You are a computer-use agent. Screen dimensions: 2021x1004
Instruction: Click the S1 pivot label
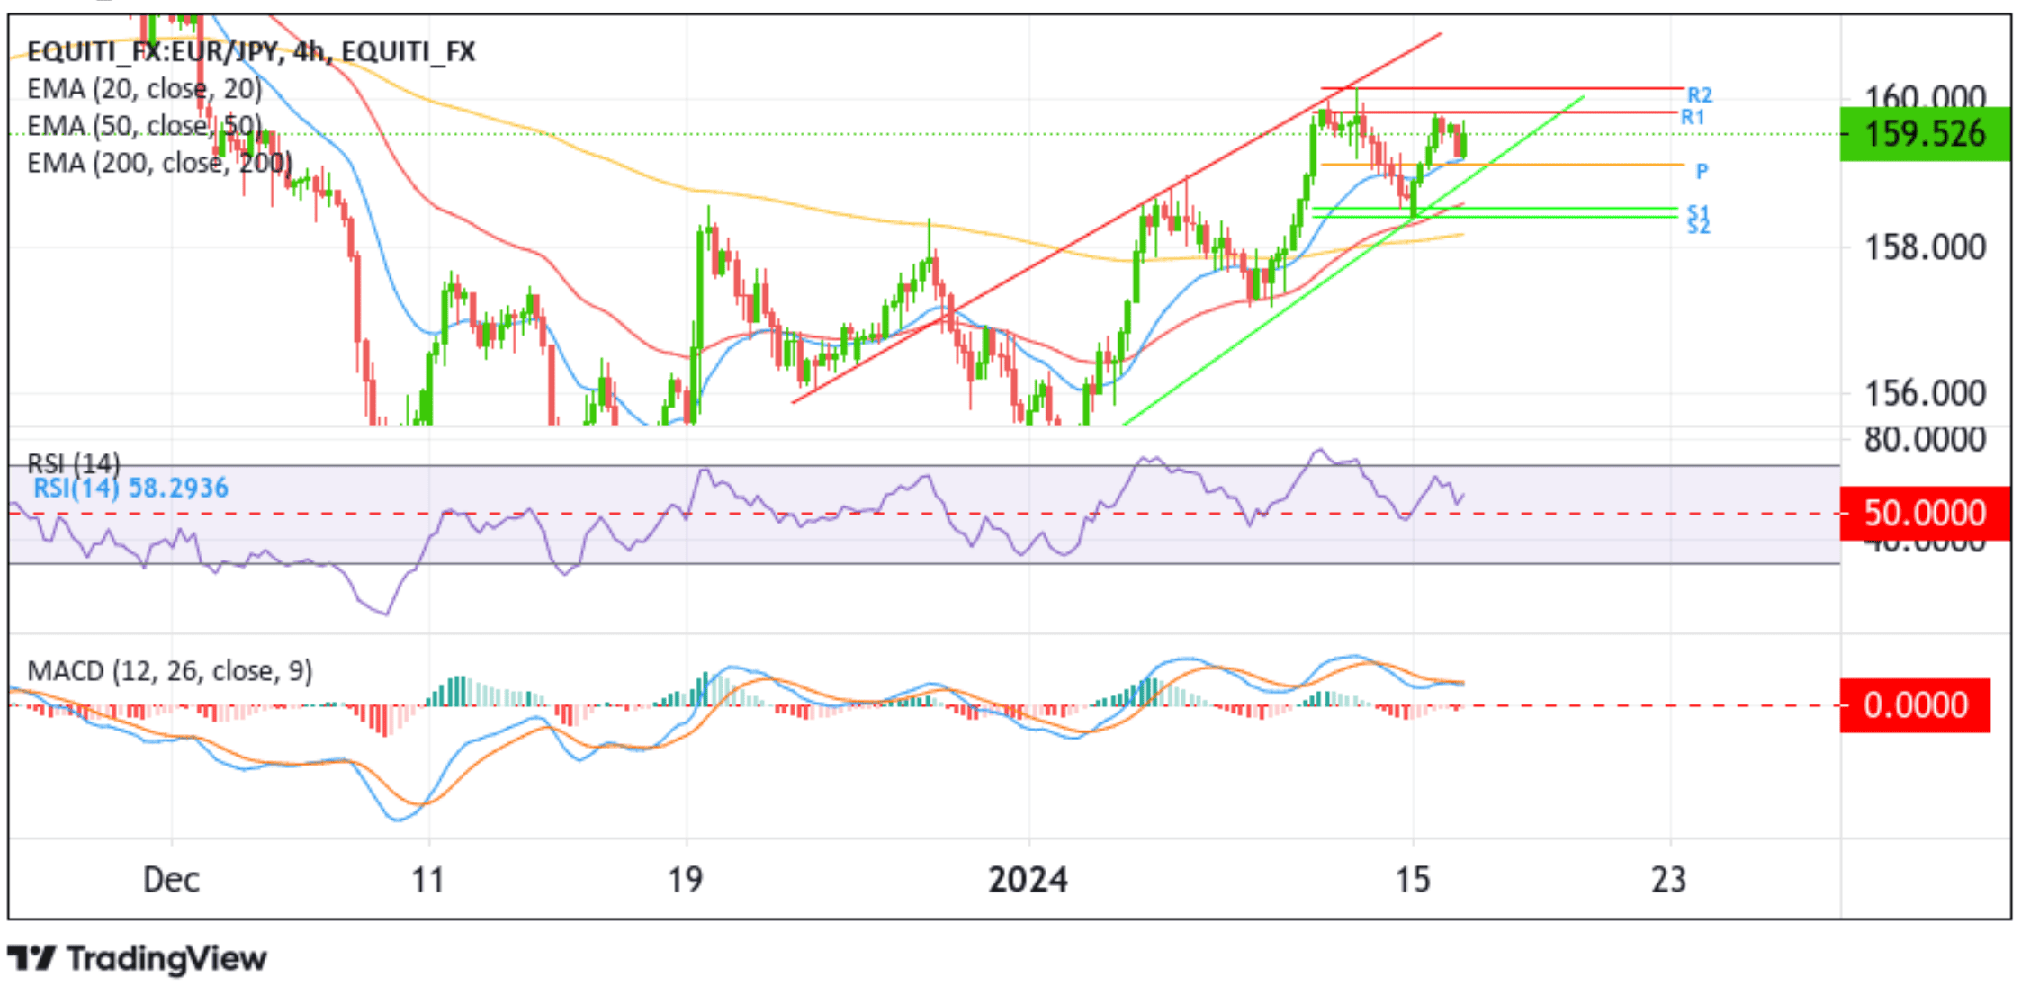(x=1698, y=212)
